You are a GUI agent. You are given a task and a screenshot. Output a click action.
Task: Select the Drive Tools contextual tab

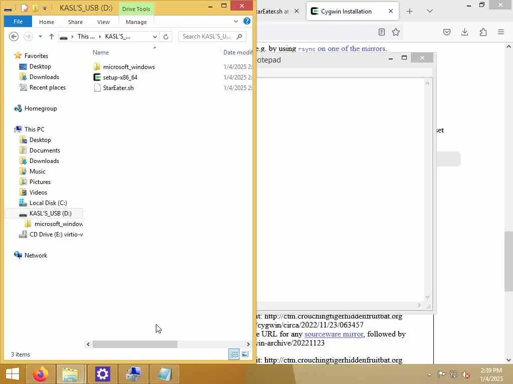tap(136, 9)
